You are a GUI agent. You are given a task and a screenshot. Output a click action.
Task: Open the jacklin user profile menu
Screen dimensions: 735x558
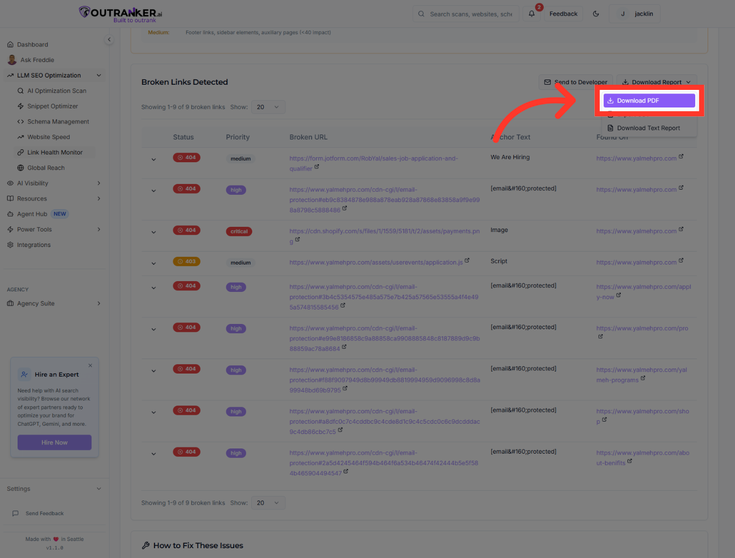(x=635, y=14)
